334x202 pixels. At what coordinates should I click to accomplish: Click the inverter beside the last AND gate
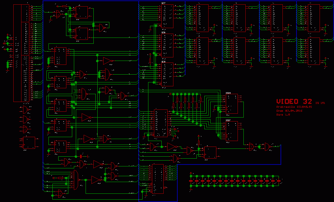pyautogui.click(x=266, y=147)
